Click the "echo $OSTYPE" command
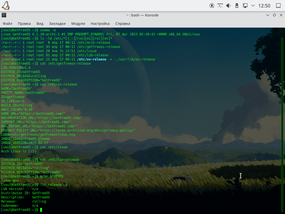Screen dimensions: 285x214 pos(52,176)
